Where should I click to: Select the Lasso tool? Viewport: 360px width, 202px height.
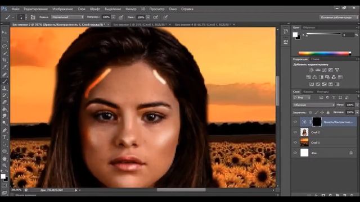[4, 46]
